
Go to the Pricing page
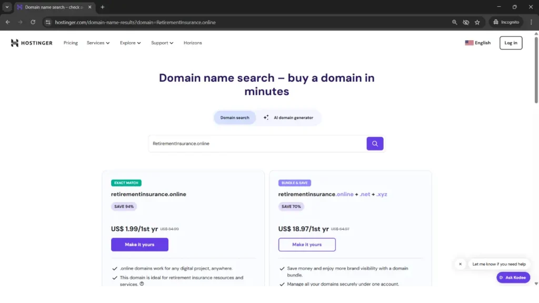71,43
